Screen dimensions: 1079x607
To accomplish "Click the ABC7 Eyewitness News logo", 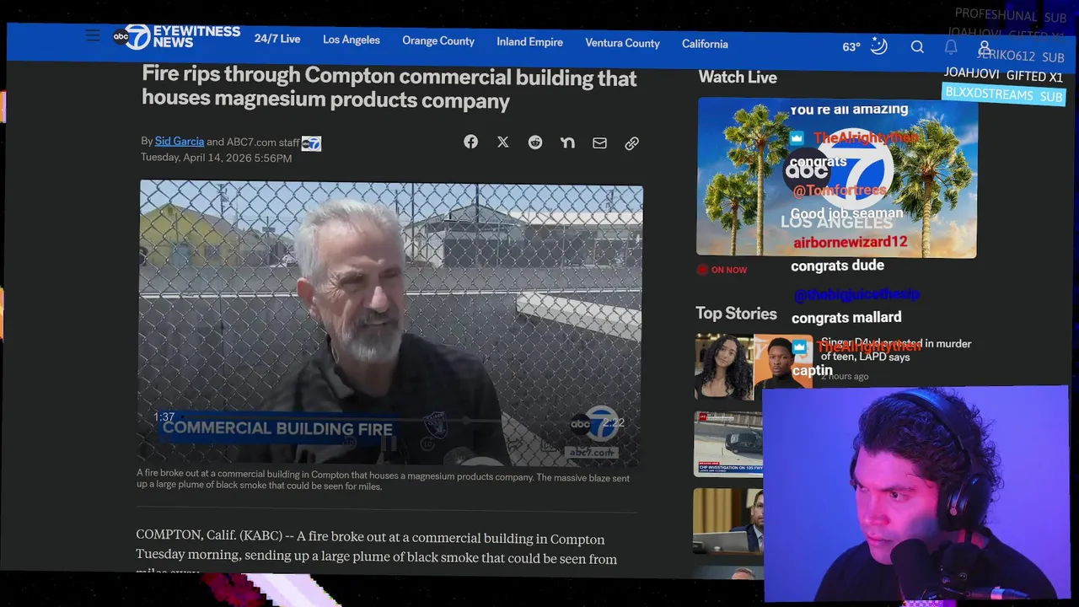I will [176, 36].
